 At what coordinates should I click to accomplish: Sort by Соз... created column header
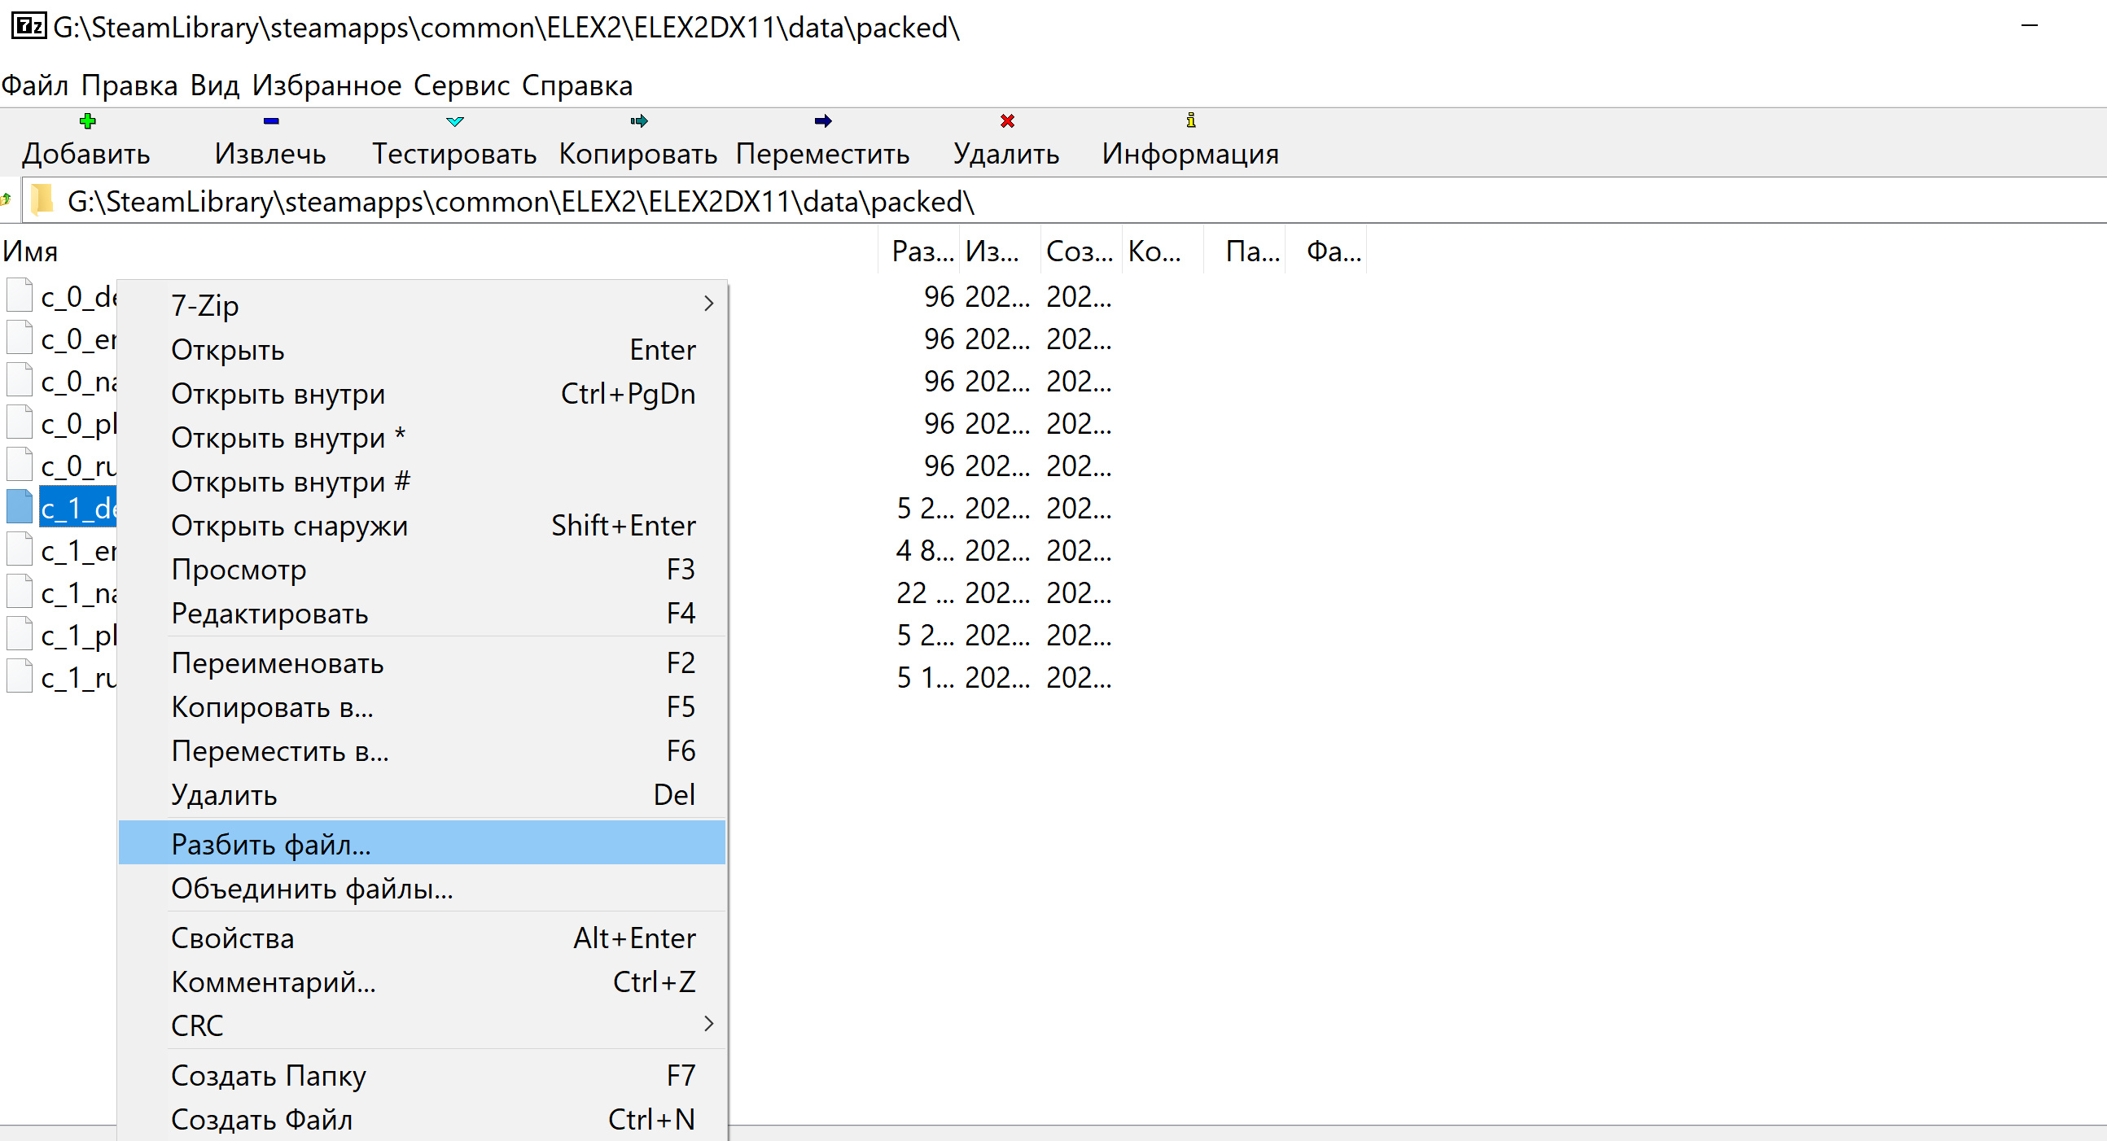(x=1081, y=251)
